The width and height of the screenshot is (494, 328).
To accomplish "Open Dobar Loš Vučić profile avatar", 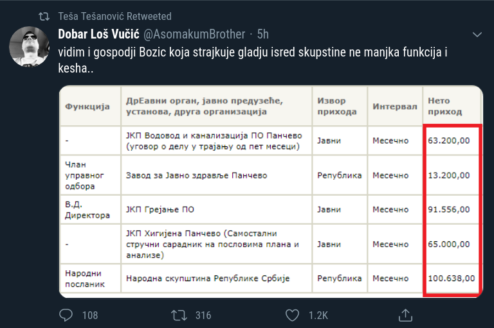I will (x=29, y=47).
